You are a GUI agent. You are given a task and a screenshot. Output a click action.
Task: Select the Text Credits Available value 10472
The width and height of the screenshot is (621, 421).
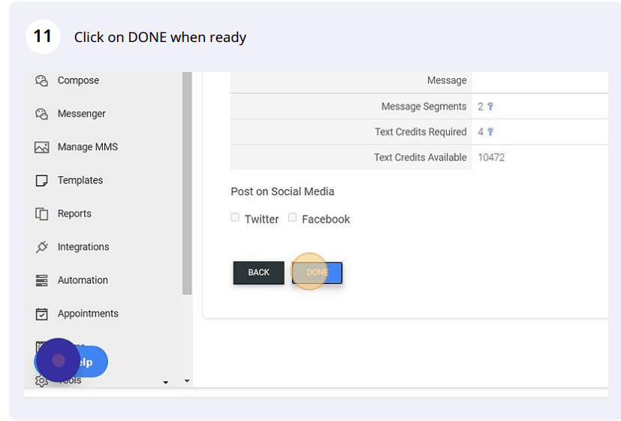(491, 158)
